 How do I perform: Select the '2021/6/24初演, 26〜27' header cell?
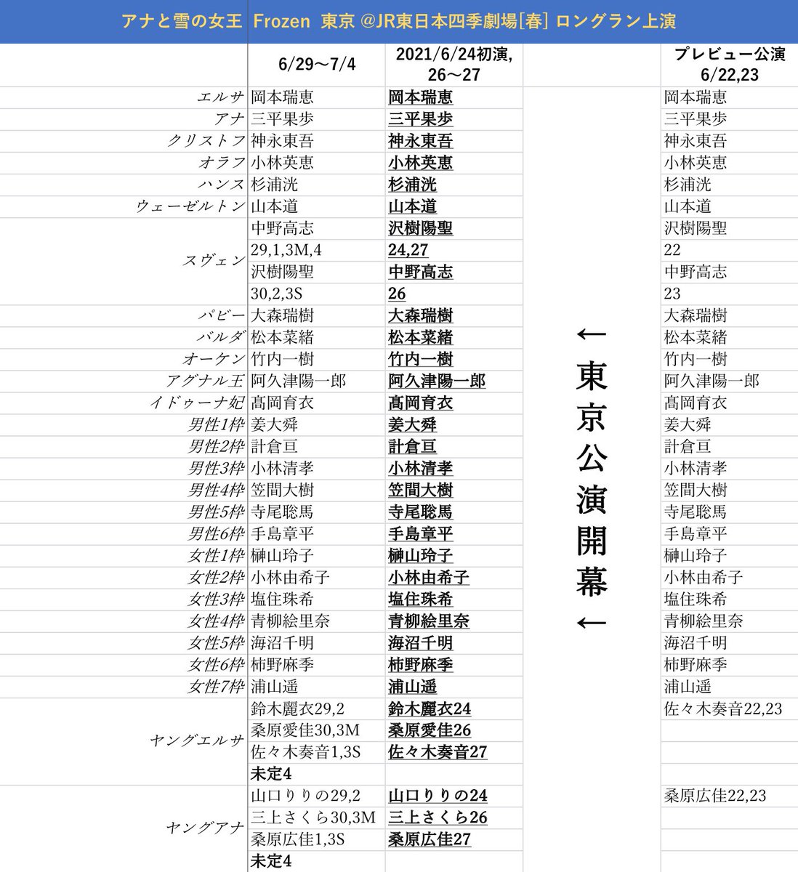pyautogui.click(x=454, y=65)
